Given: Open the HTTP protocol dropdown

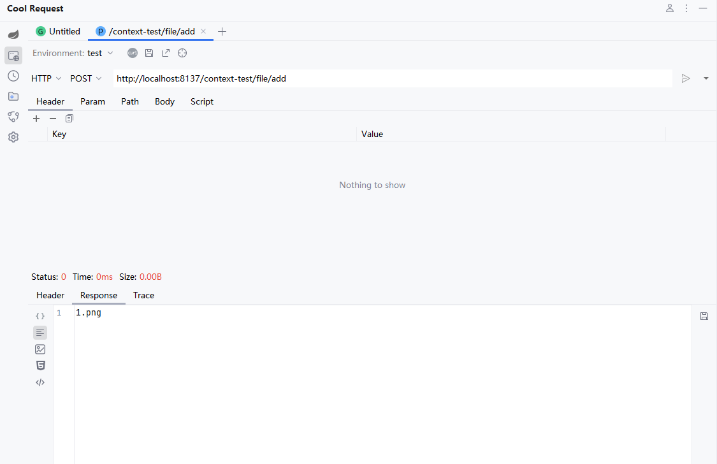Looking at the screenshot, I should (46, 78).
